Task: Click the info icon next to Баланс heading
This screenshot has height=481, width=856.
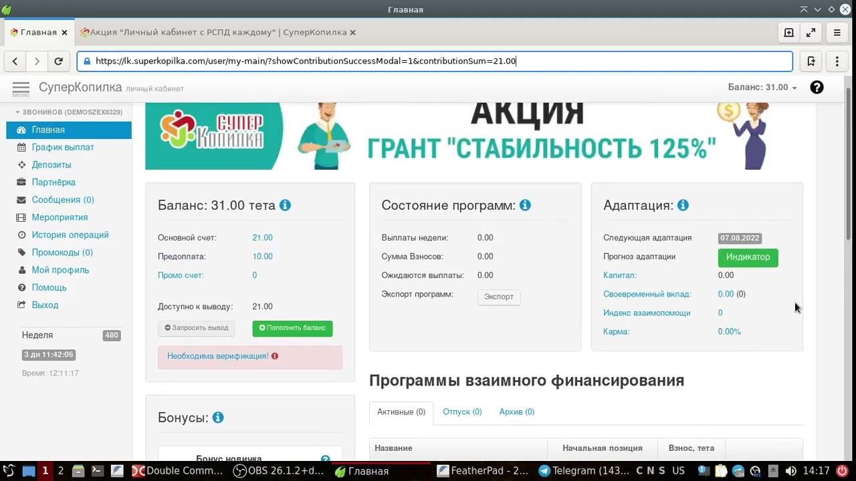Action: pos(285,205)
